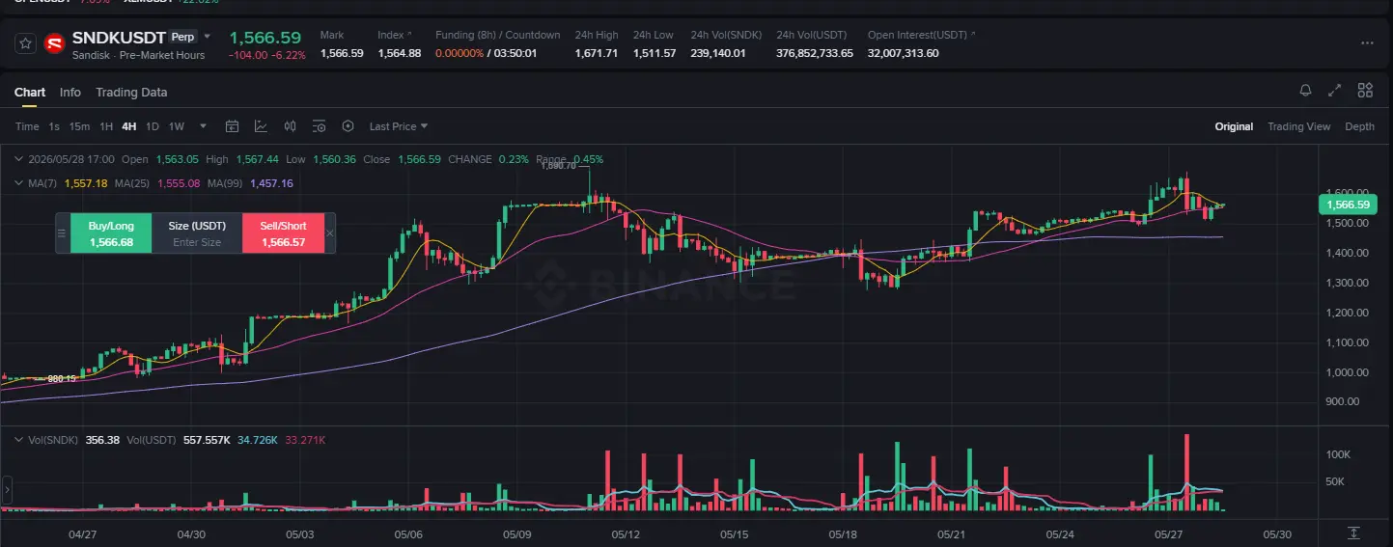The image size is (1393, 547).
Task: Click the 24h High value 1,671.71
Action: pos(596,53)
